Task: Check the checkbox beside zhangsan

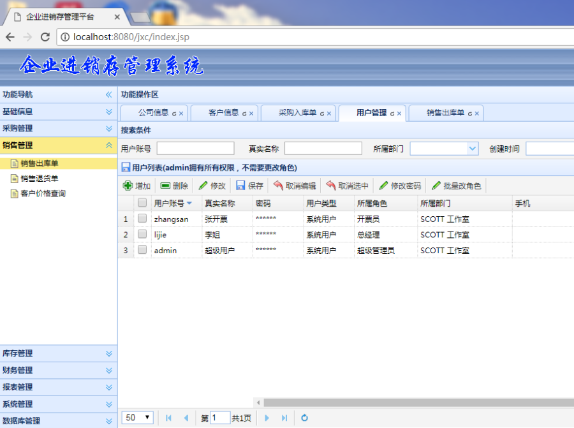Action: (142, 218)
